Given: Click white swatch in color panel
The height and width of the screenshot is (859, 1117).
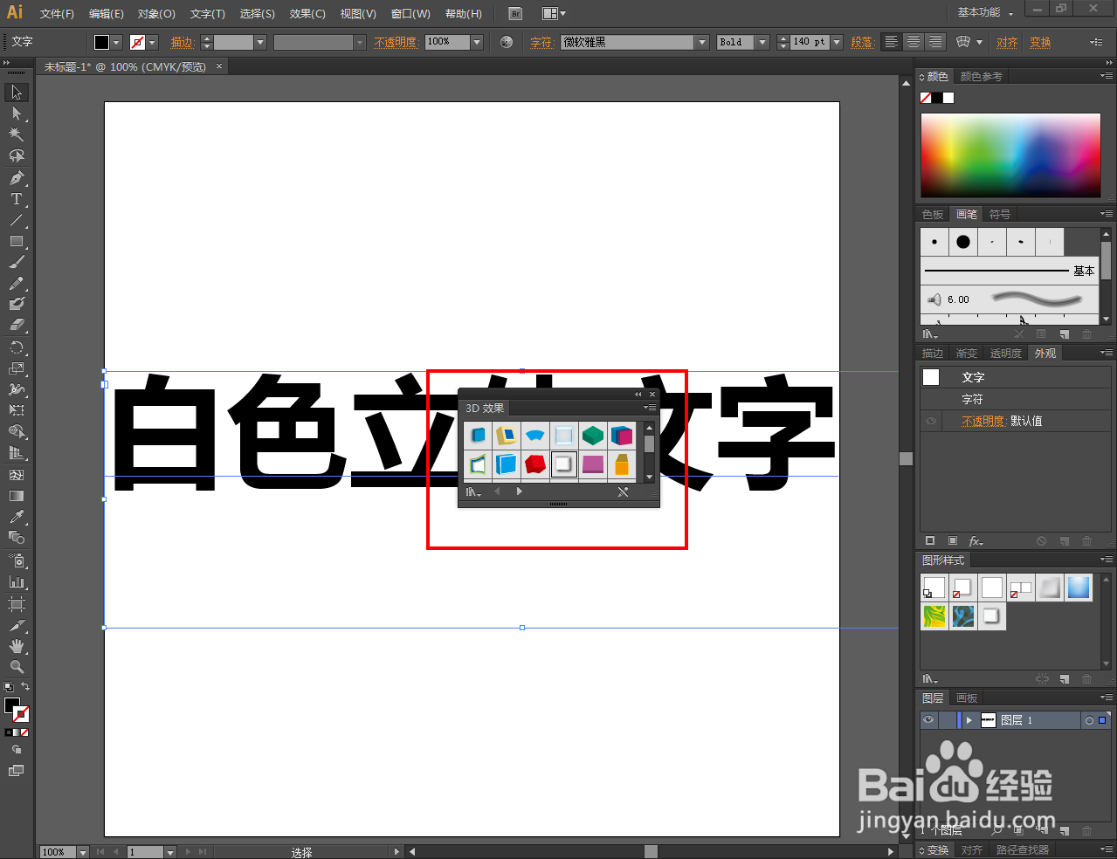Looking at the screenshot, I should point(948,98).
